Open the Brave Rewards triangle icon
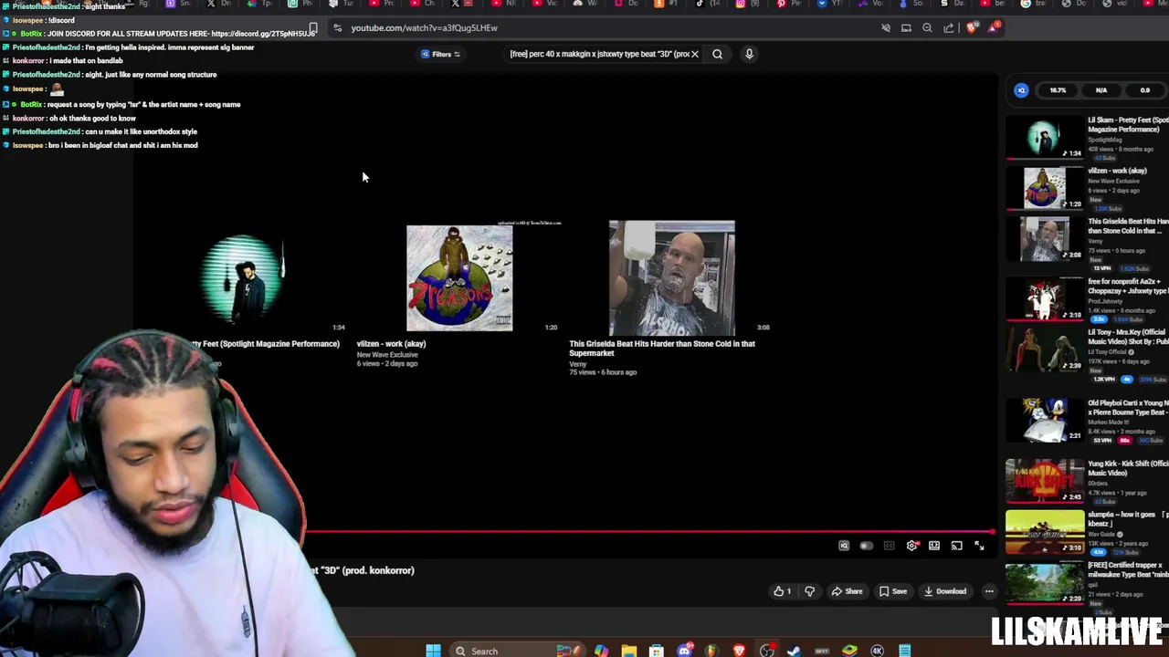The height and width of the screenshot is (657, 1169). pos(993,27)
